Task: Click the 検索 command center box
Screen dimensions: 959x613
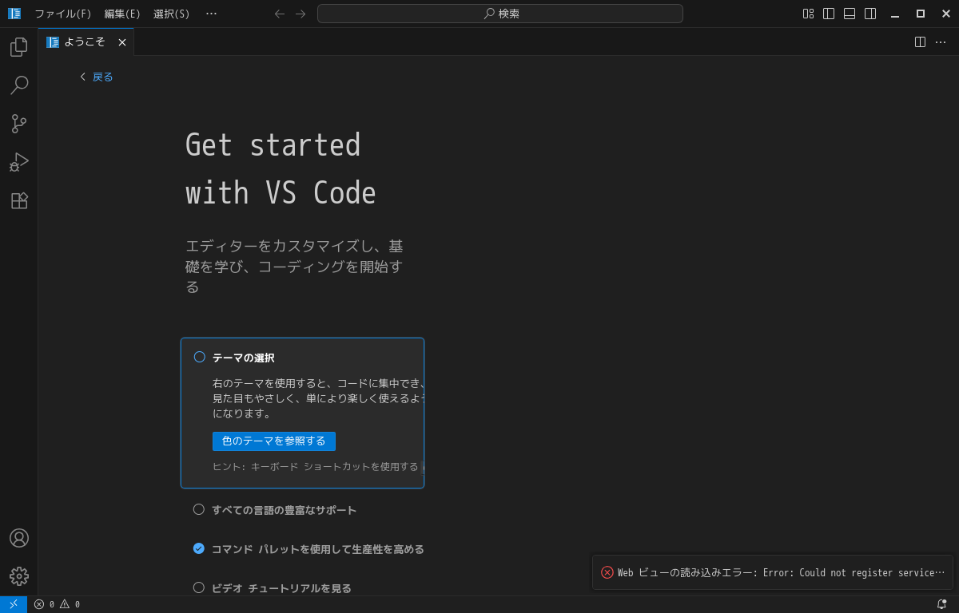Action: 500,14
